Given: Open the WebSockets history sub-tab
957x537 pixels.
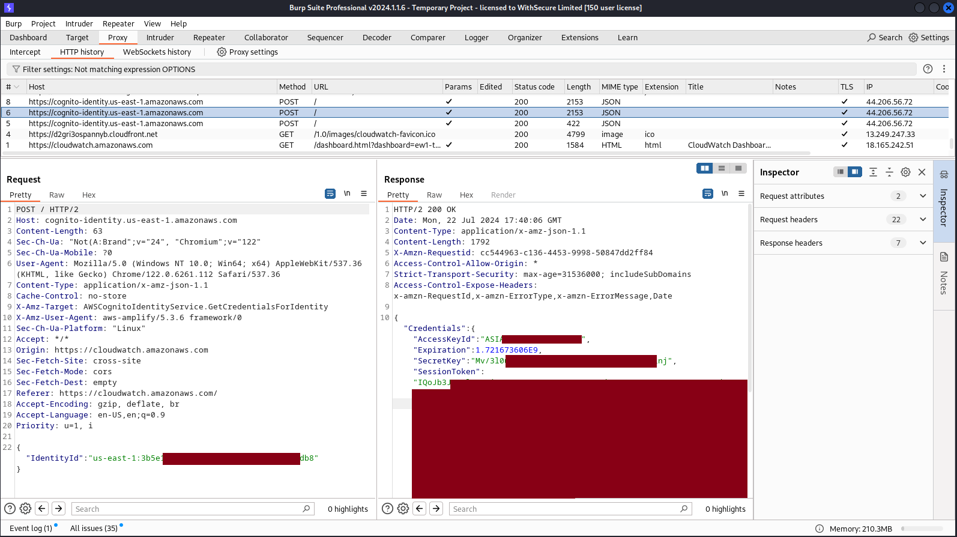Looking at the screenshot, I should 157,52.
